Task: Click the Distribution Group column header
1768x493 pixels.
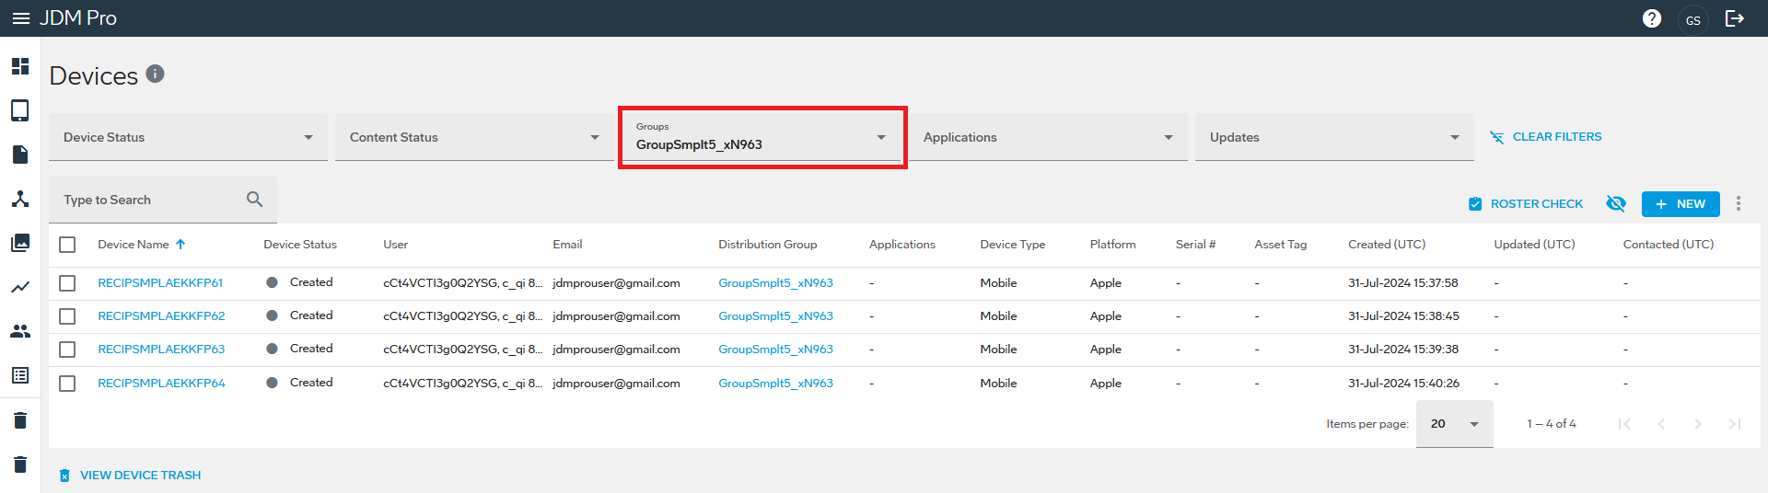Action: pos(768,245)
